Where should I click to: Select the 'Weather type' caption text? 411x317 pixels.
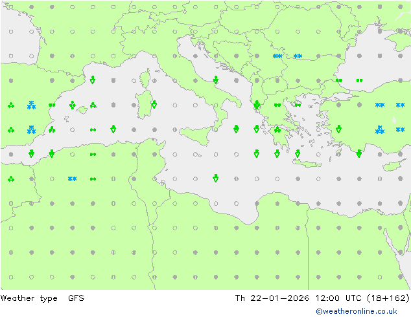pos(29,298)
